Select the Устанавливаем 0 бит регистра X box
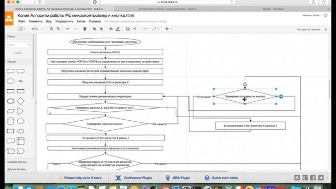The width and height of the screenshot is (336, 189). pyautogui.click(x=250, y=126)
